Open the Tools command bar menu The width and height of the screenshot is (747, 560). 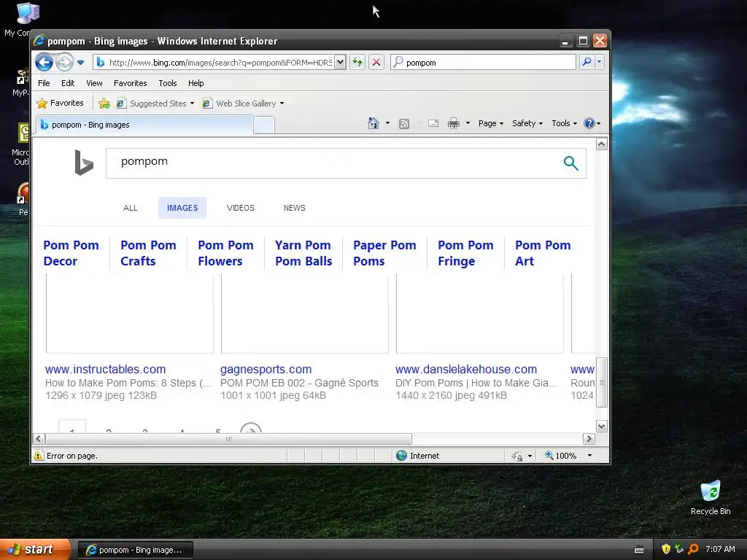[x=564, y=123]
